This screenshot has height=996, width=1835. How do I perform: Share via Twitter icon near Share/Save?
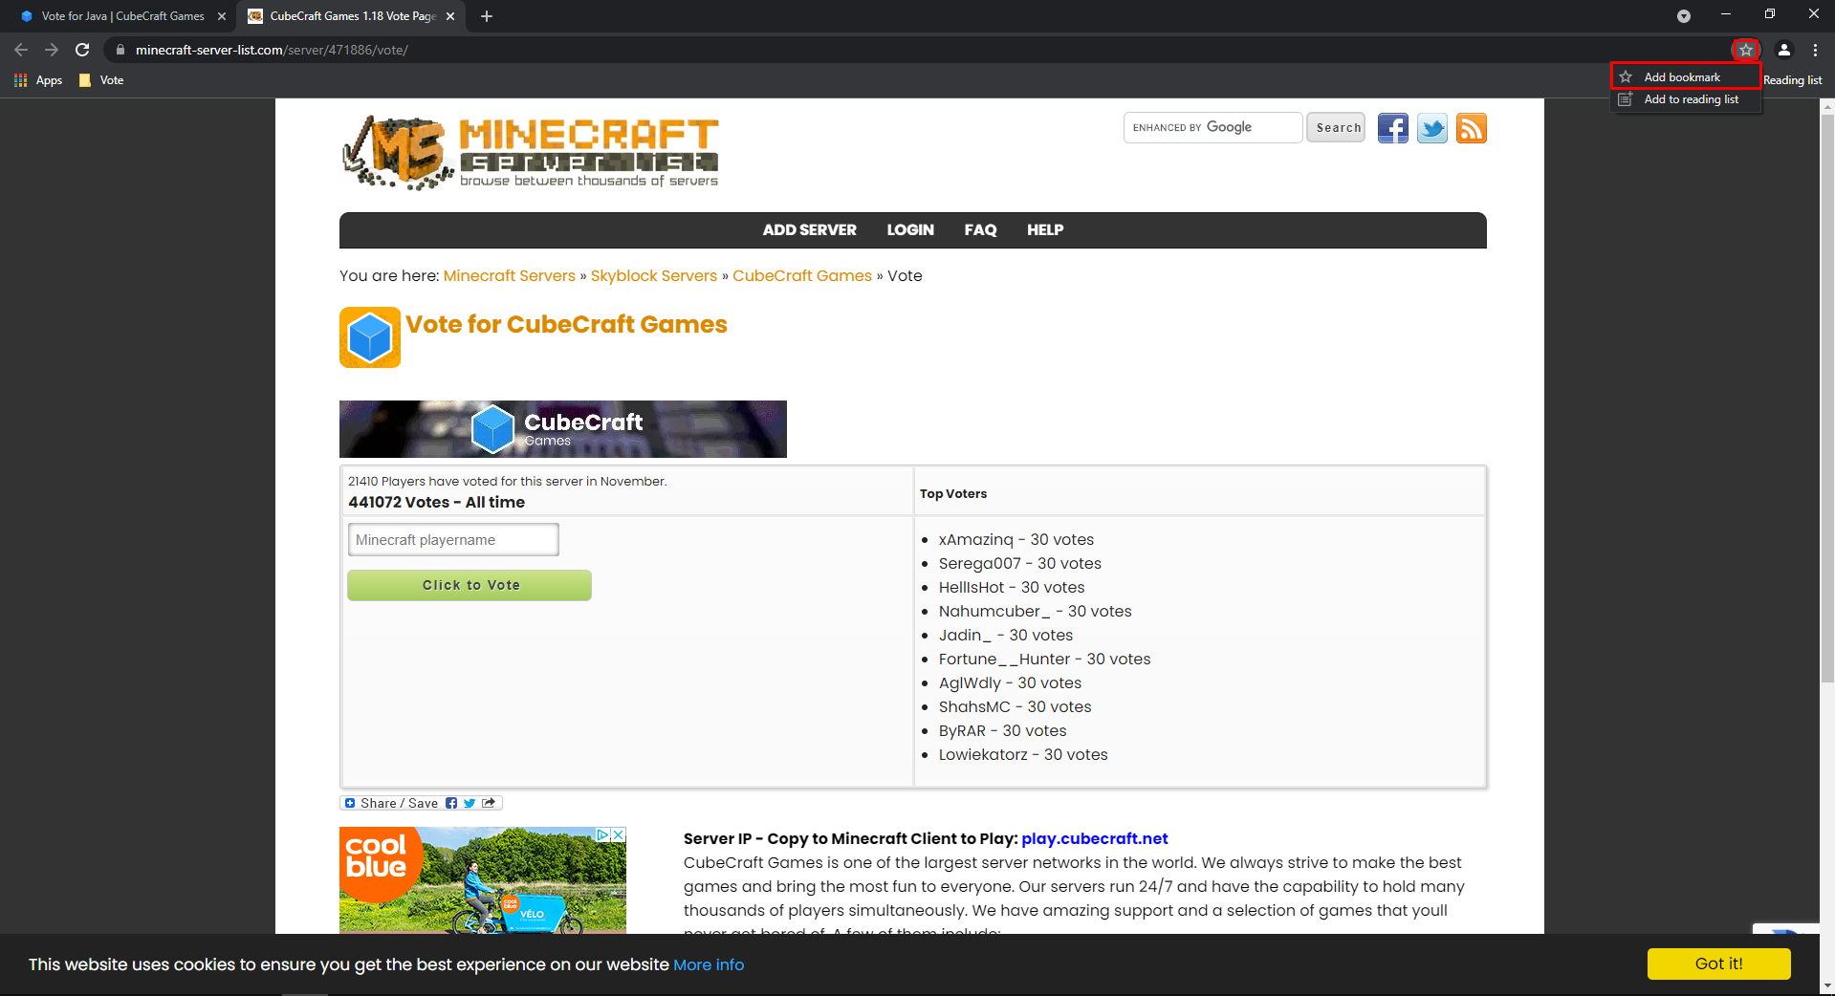(470, 803)
